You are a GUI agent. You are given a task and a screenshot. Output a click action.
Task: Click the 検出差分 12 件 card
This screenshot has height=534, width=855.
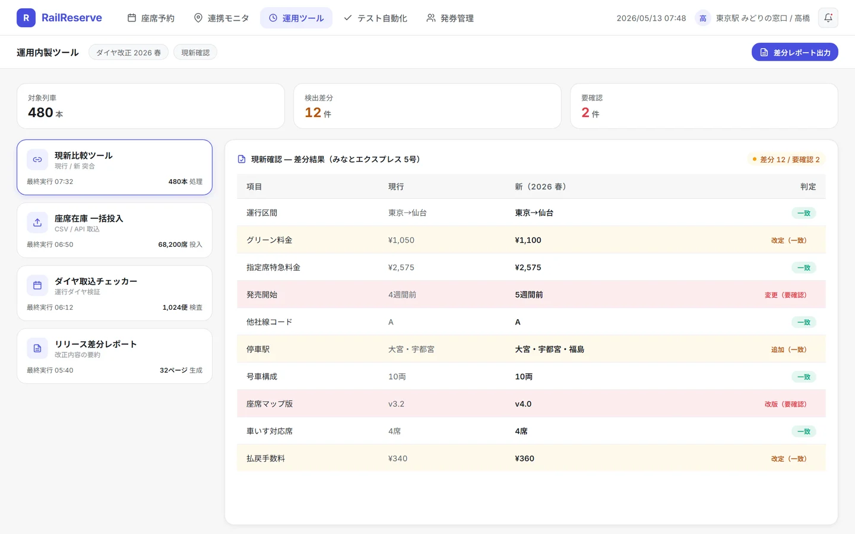point(427,106)
